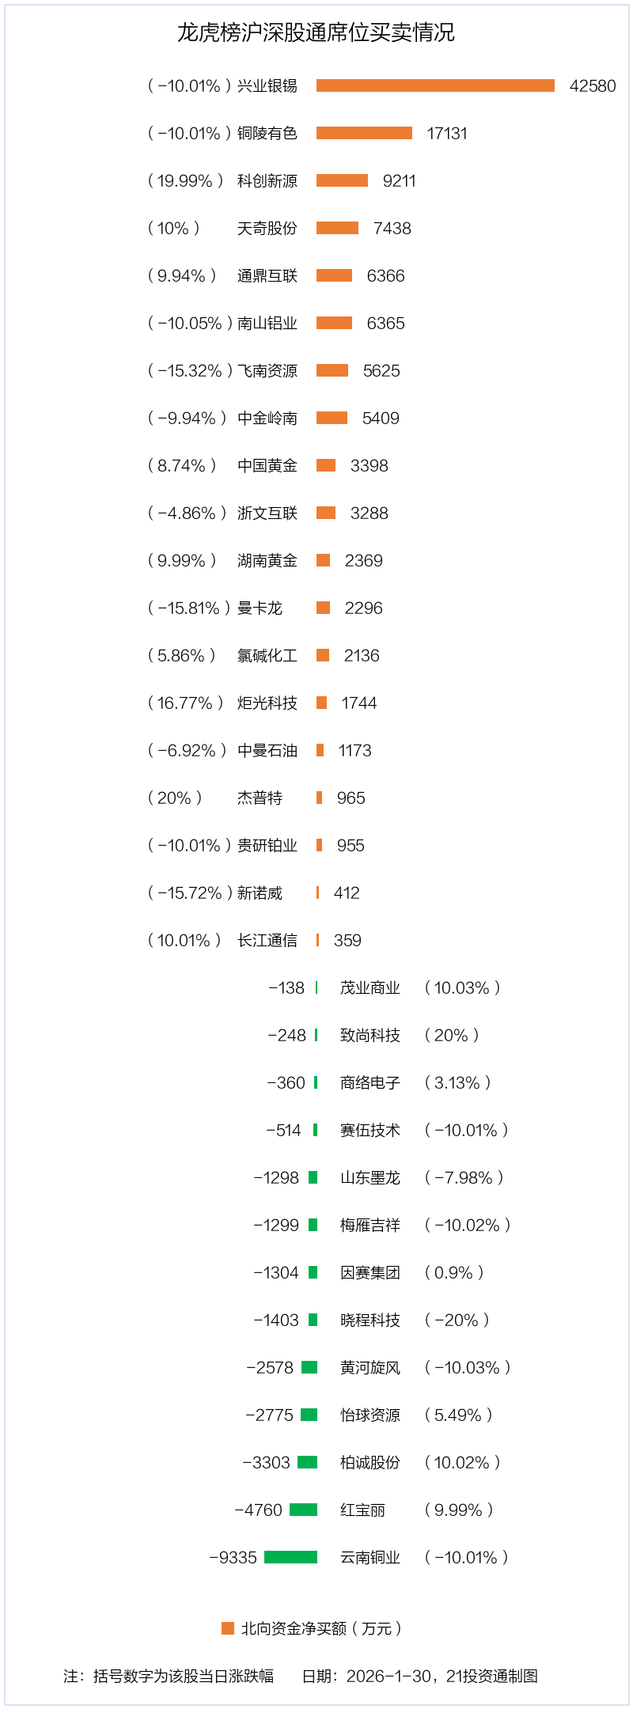This screenshot has height=1709, width=633.
Task: Click the -9335 value label
Action: [x=233, y=1557]
